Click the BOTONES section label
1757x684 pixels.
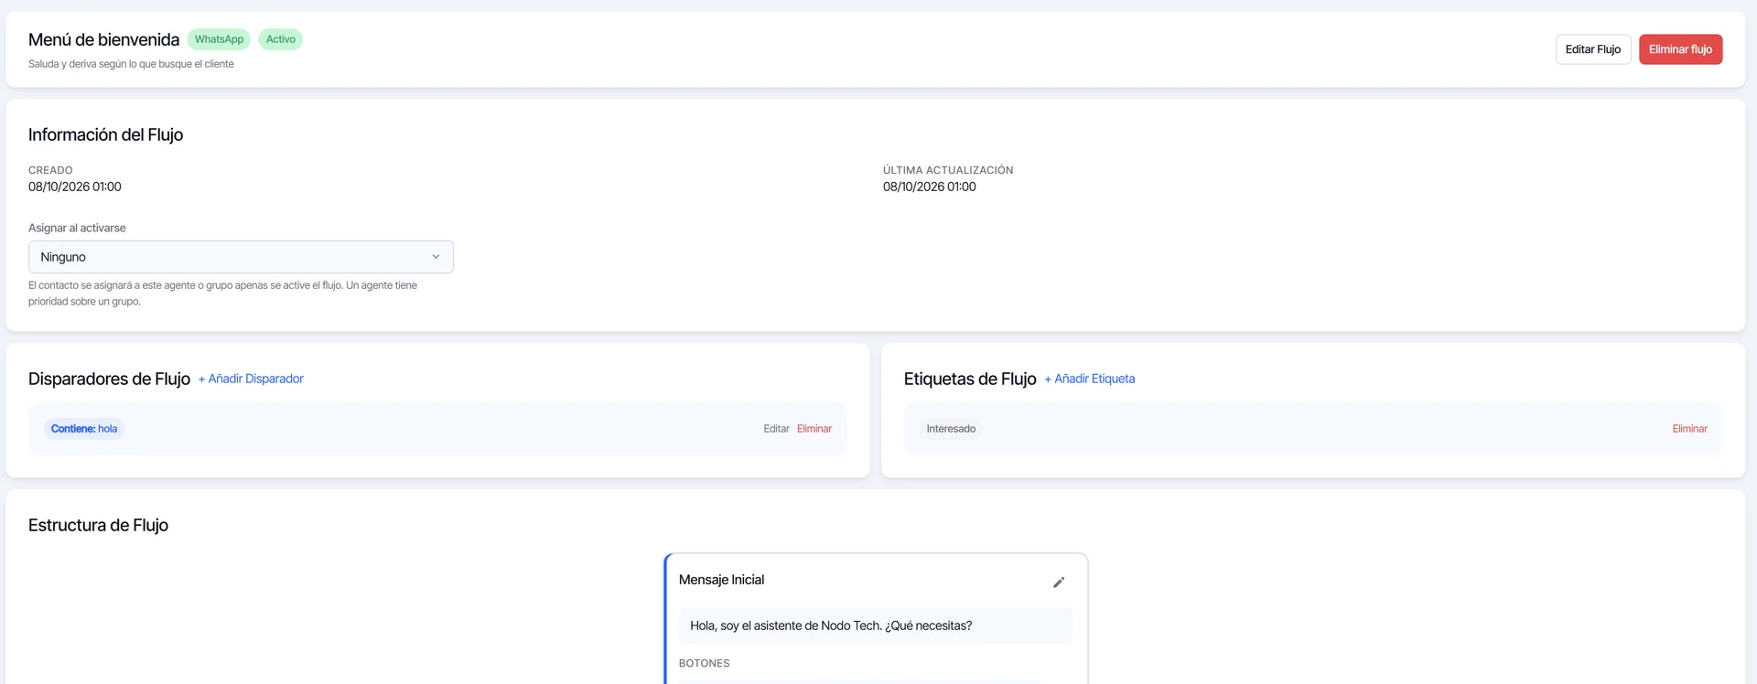pos(704,664)
